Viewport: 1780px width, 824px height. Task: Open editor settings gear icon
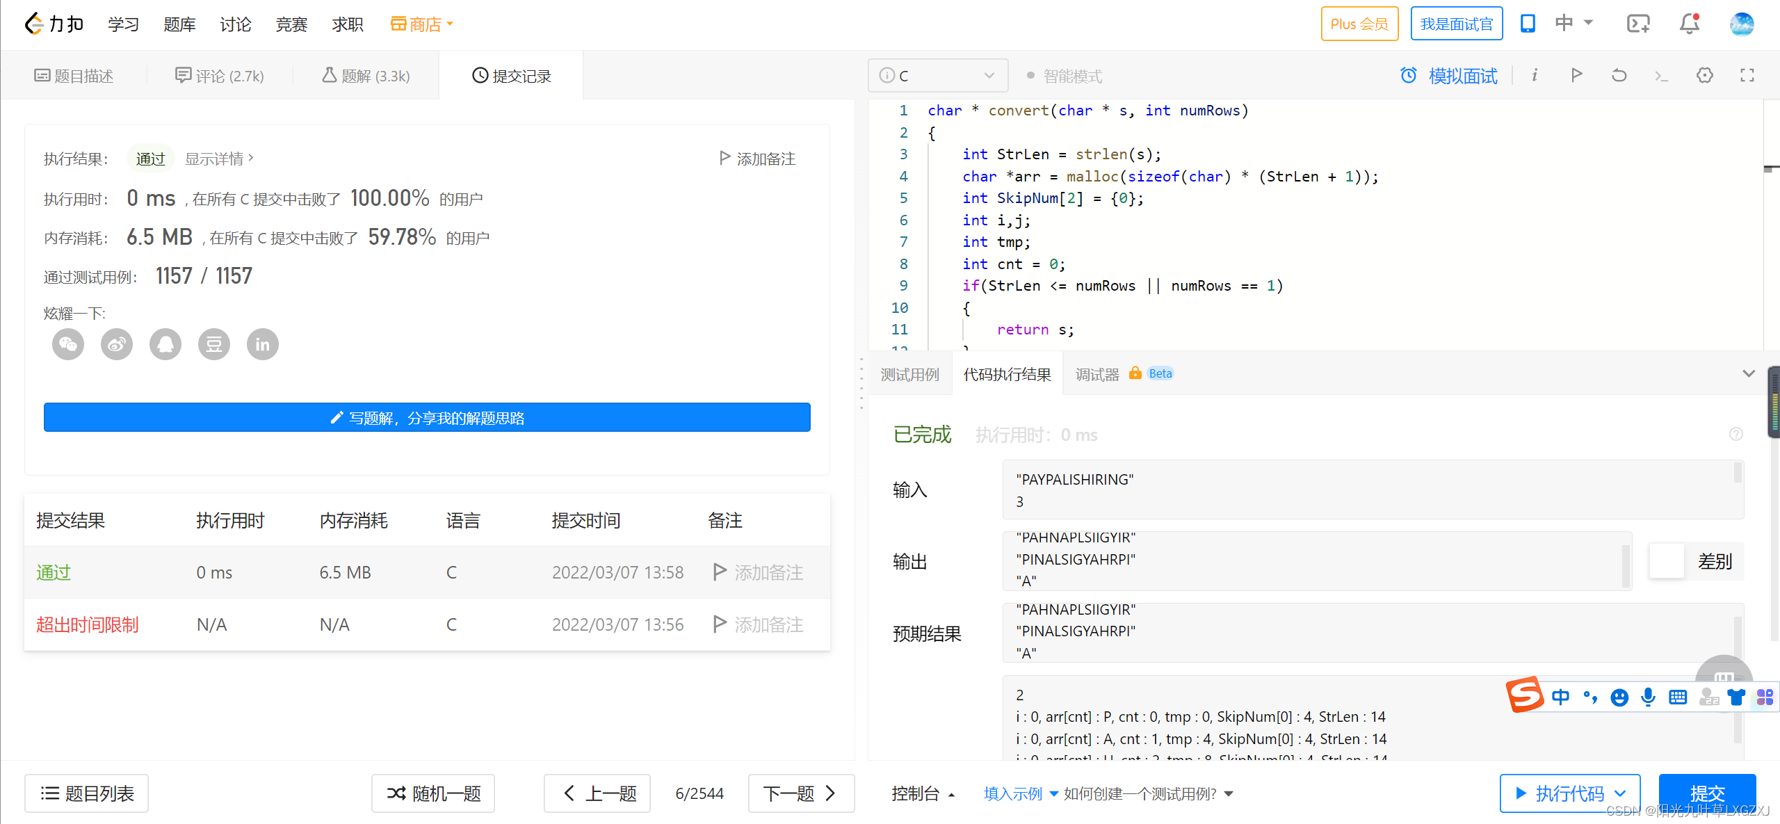(1704, 75)
